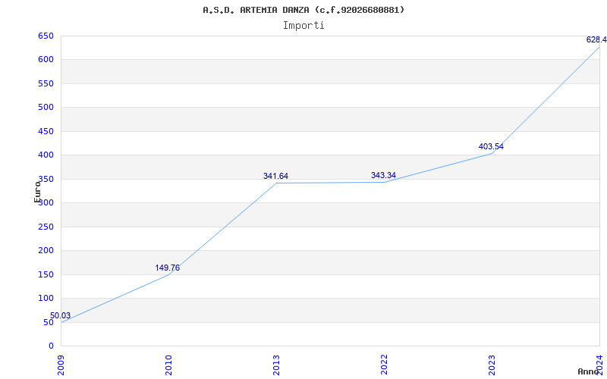Click the 100 y-axis tick label
The height and width of the screenshot is (379, 607).
tap(46, 298)
